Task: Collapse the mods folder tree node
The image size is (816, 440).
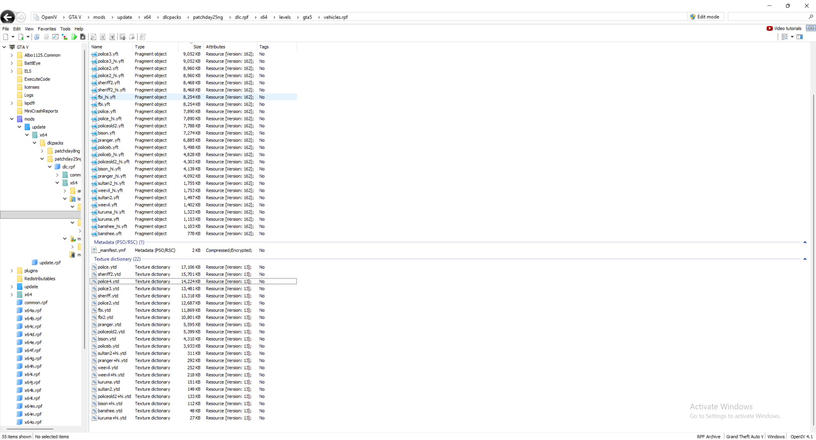Action: point(12,119)
